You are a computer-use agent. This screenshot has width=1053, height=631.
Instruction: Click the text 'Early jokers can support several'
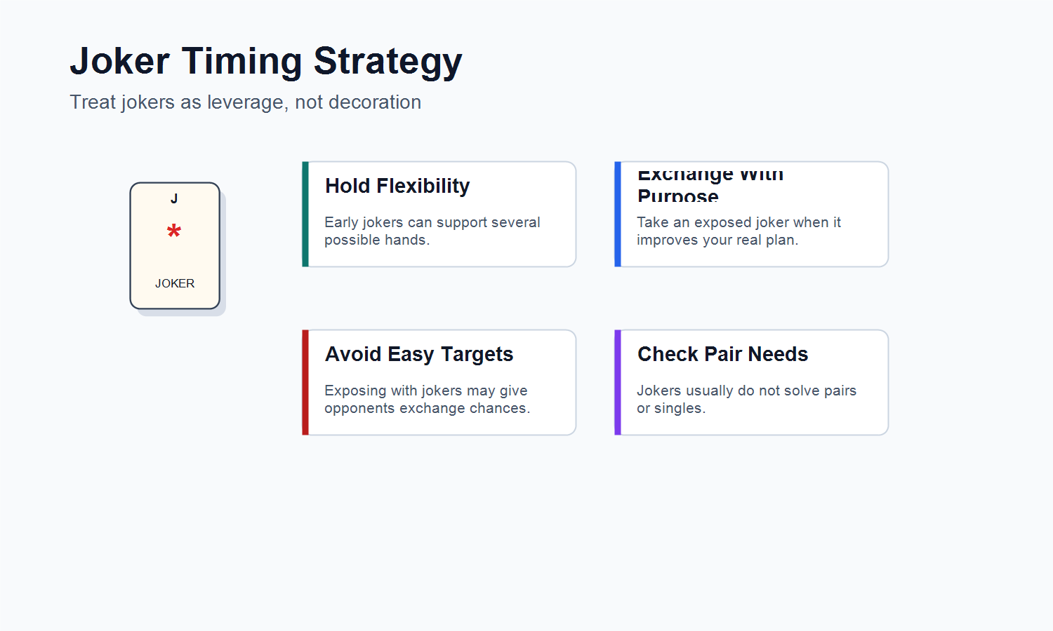click(x=432, y=222)
